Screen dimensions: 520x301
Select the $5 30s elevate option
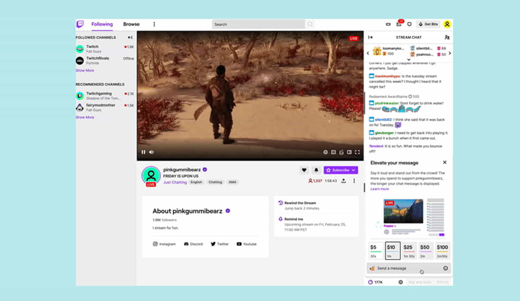[376, 251]
